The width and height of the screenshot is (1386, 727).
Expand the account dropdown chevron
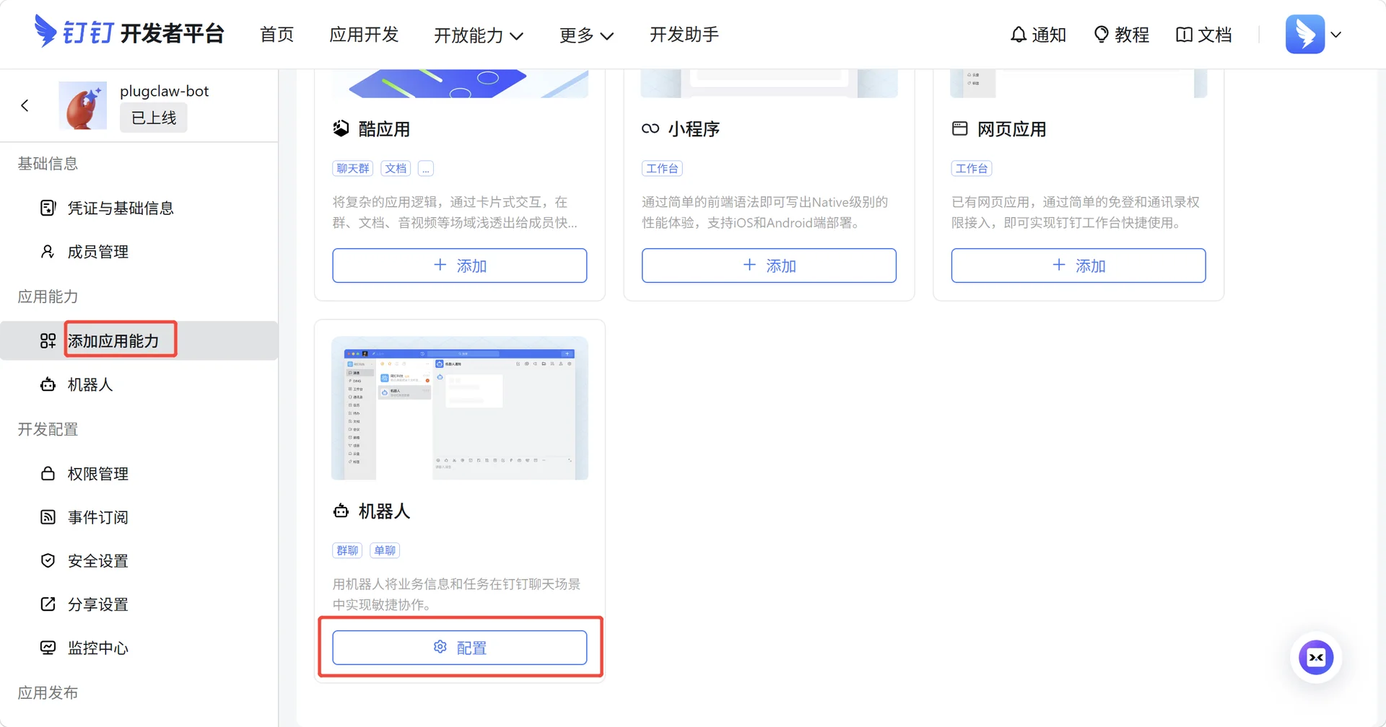pos(1336,35)
